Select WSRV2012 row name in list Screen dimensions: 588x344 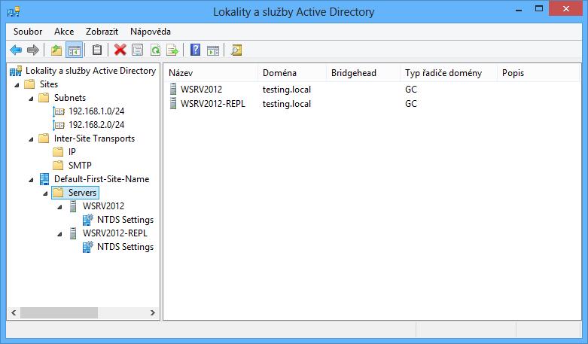coord(201,89)
